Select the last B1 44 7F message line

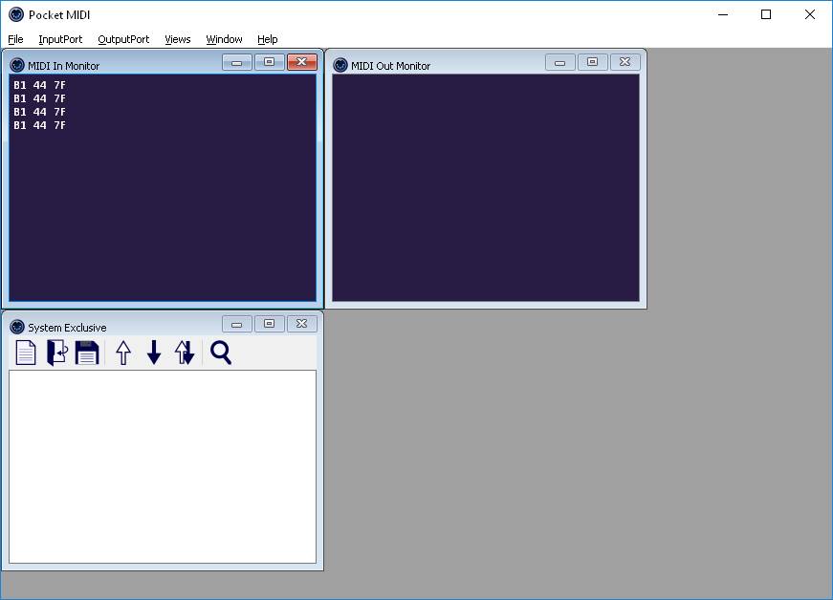point(40,125)
